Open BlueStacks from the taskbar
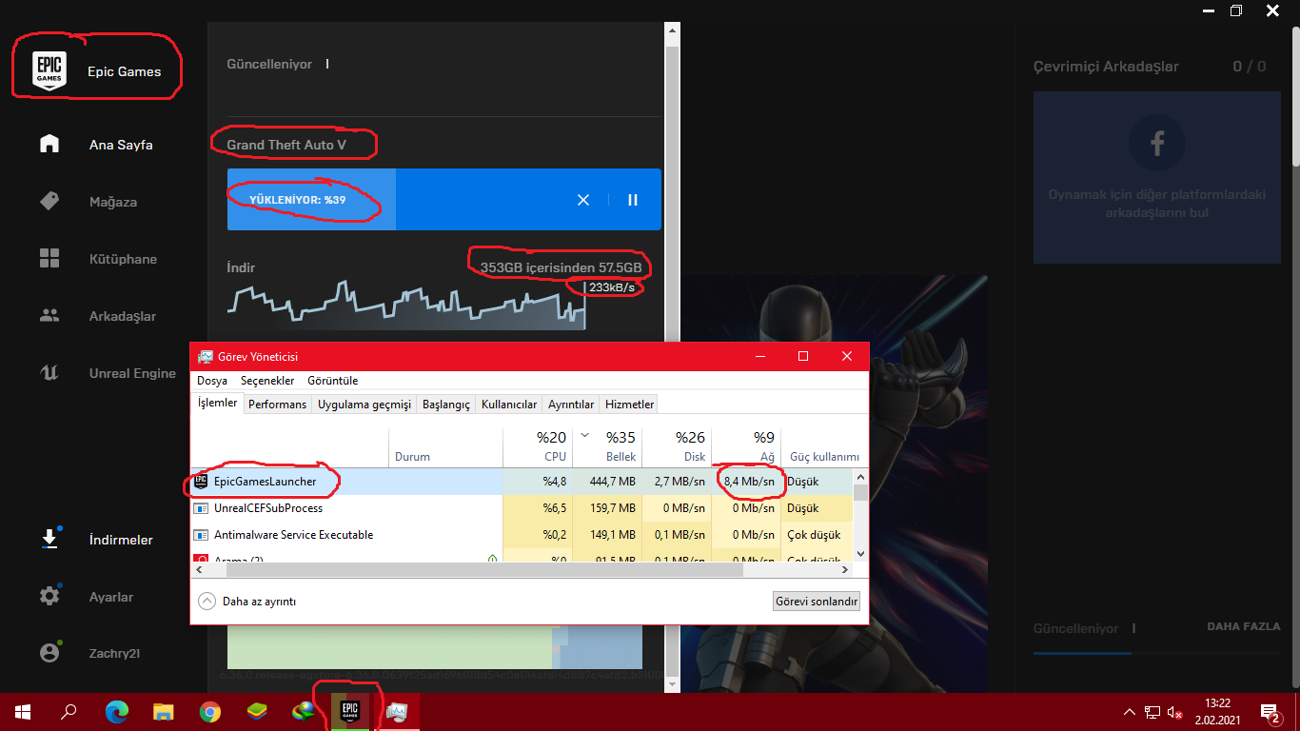The image size is (1300, 731). pos(257,712)
